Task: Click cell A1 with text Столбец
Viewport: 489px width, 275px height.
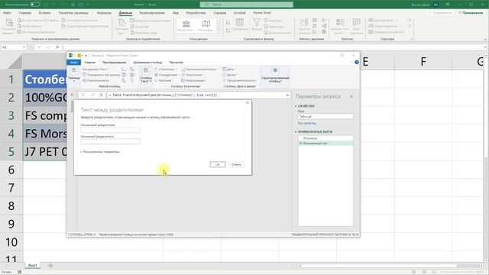Action: pos(45,79)
